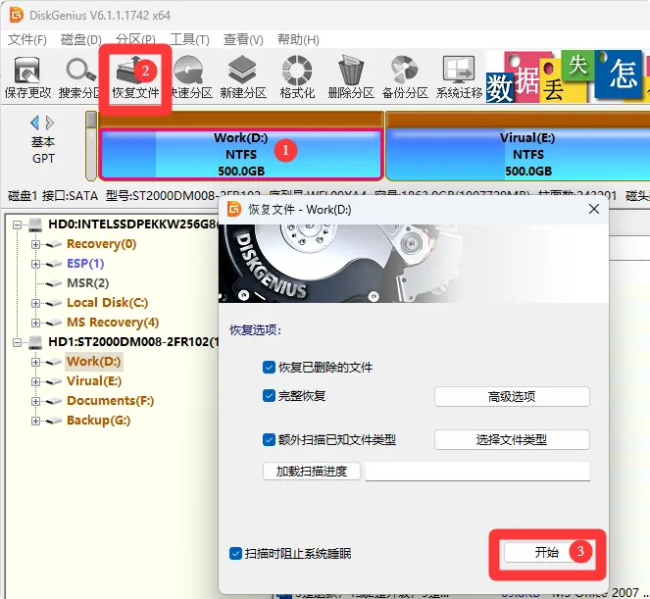Toggle 额外扫描已知文件类型 checkbox
The height and width of the screenshot is (599, 650).
(269, 439)
